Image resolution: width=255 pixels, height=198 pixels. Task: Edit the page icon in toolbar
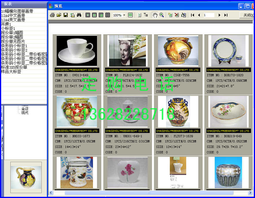pyautogui.click(x=184, y=15)
